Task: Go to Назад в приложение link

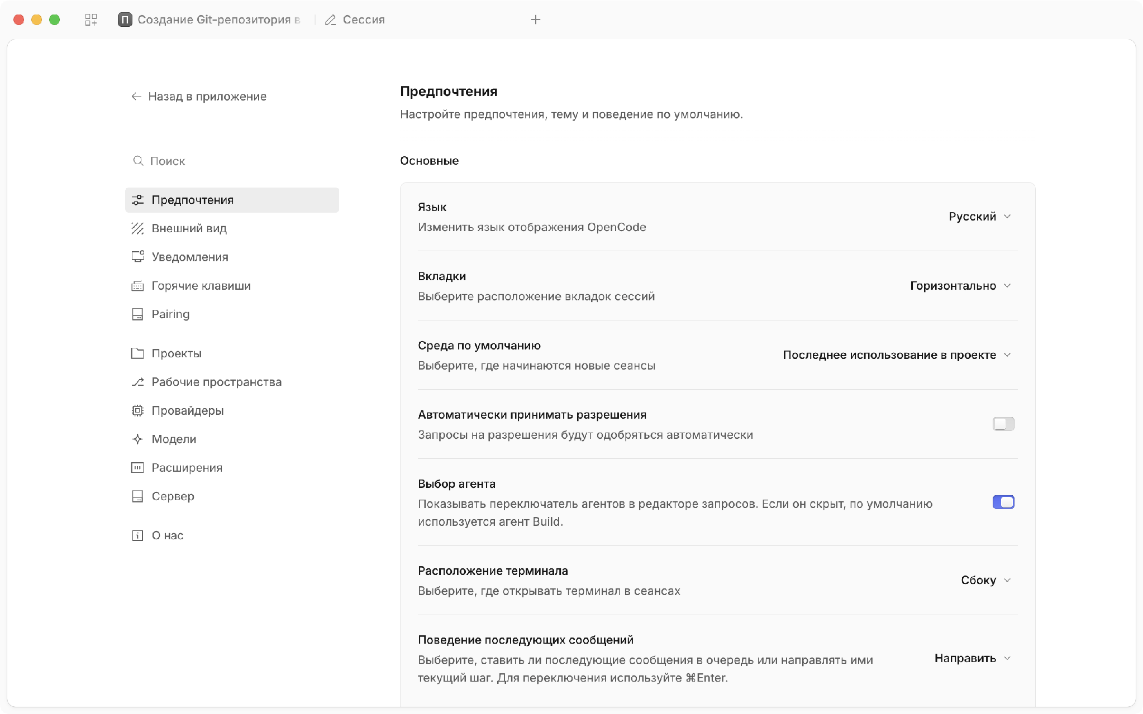Action: 199,97
